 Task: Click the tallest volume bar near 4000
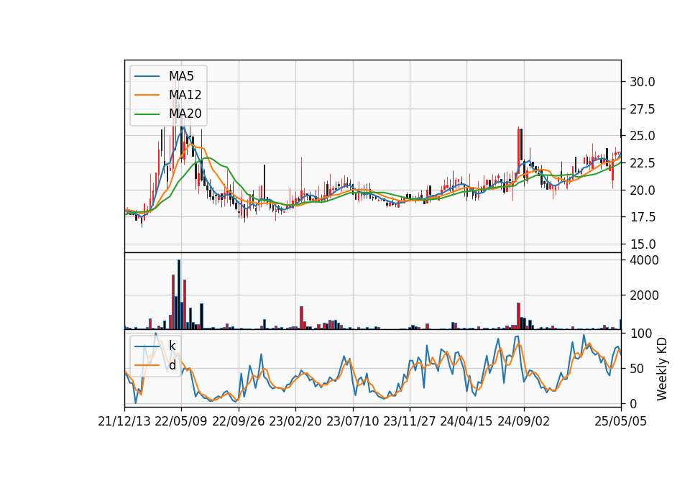[179, 295]
